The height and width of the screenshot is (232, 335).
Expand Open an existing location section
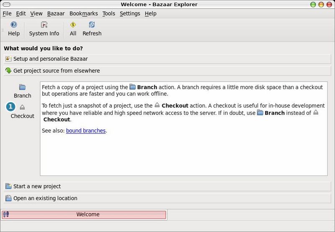[167, 198]
